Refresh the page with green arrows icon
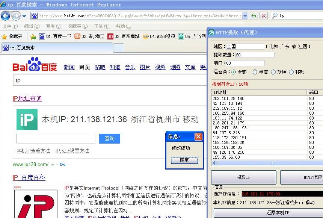The width and height of the screenshot is (323, 218). (254, 16)
